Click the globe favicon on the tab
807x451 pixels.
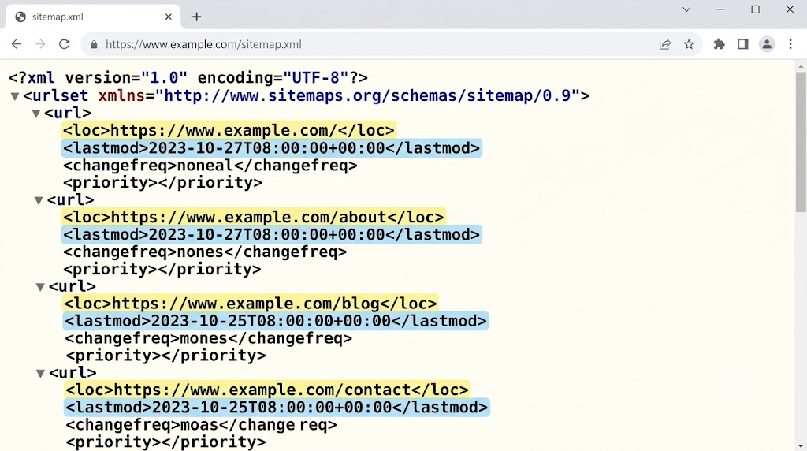click(20, 17)
